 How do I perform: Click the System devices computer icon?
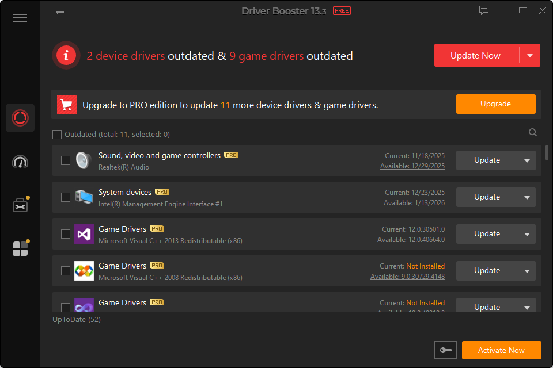coord(84,197)
